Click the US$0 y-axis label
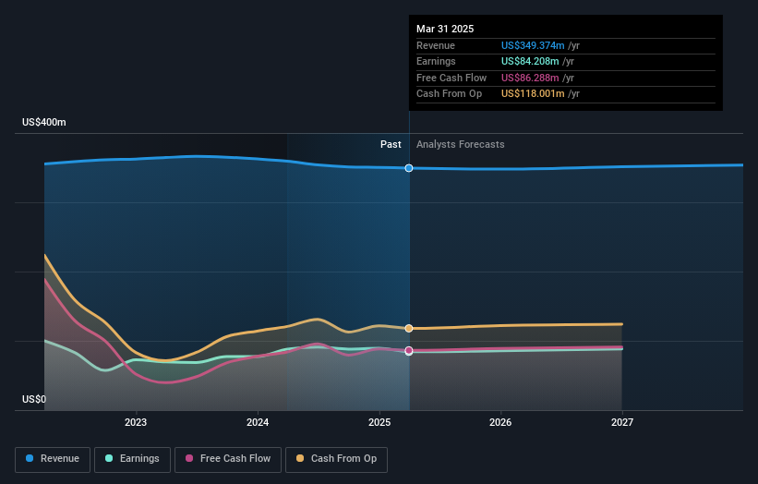758x484 pixels. click(34, 399)
